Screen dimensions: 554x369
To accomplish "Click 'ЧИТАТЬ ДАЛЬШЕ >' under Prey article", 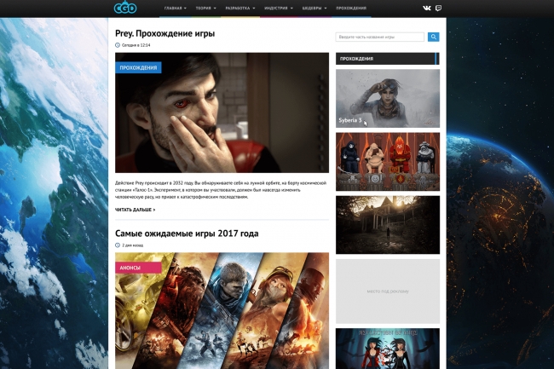I will (x=135, y=210).
